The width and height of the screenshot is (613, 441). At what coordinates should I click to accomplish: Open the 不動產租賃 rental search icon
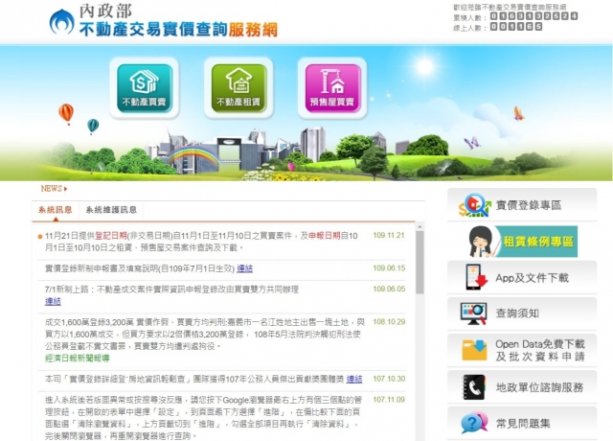[238, 88]
